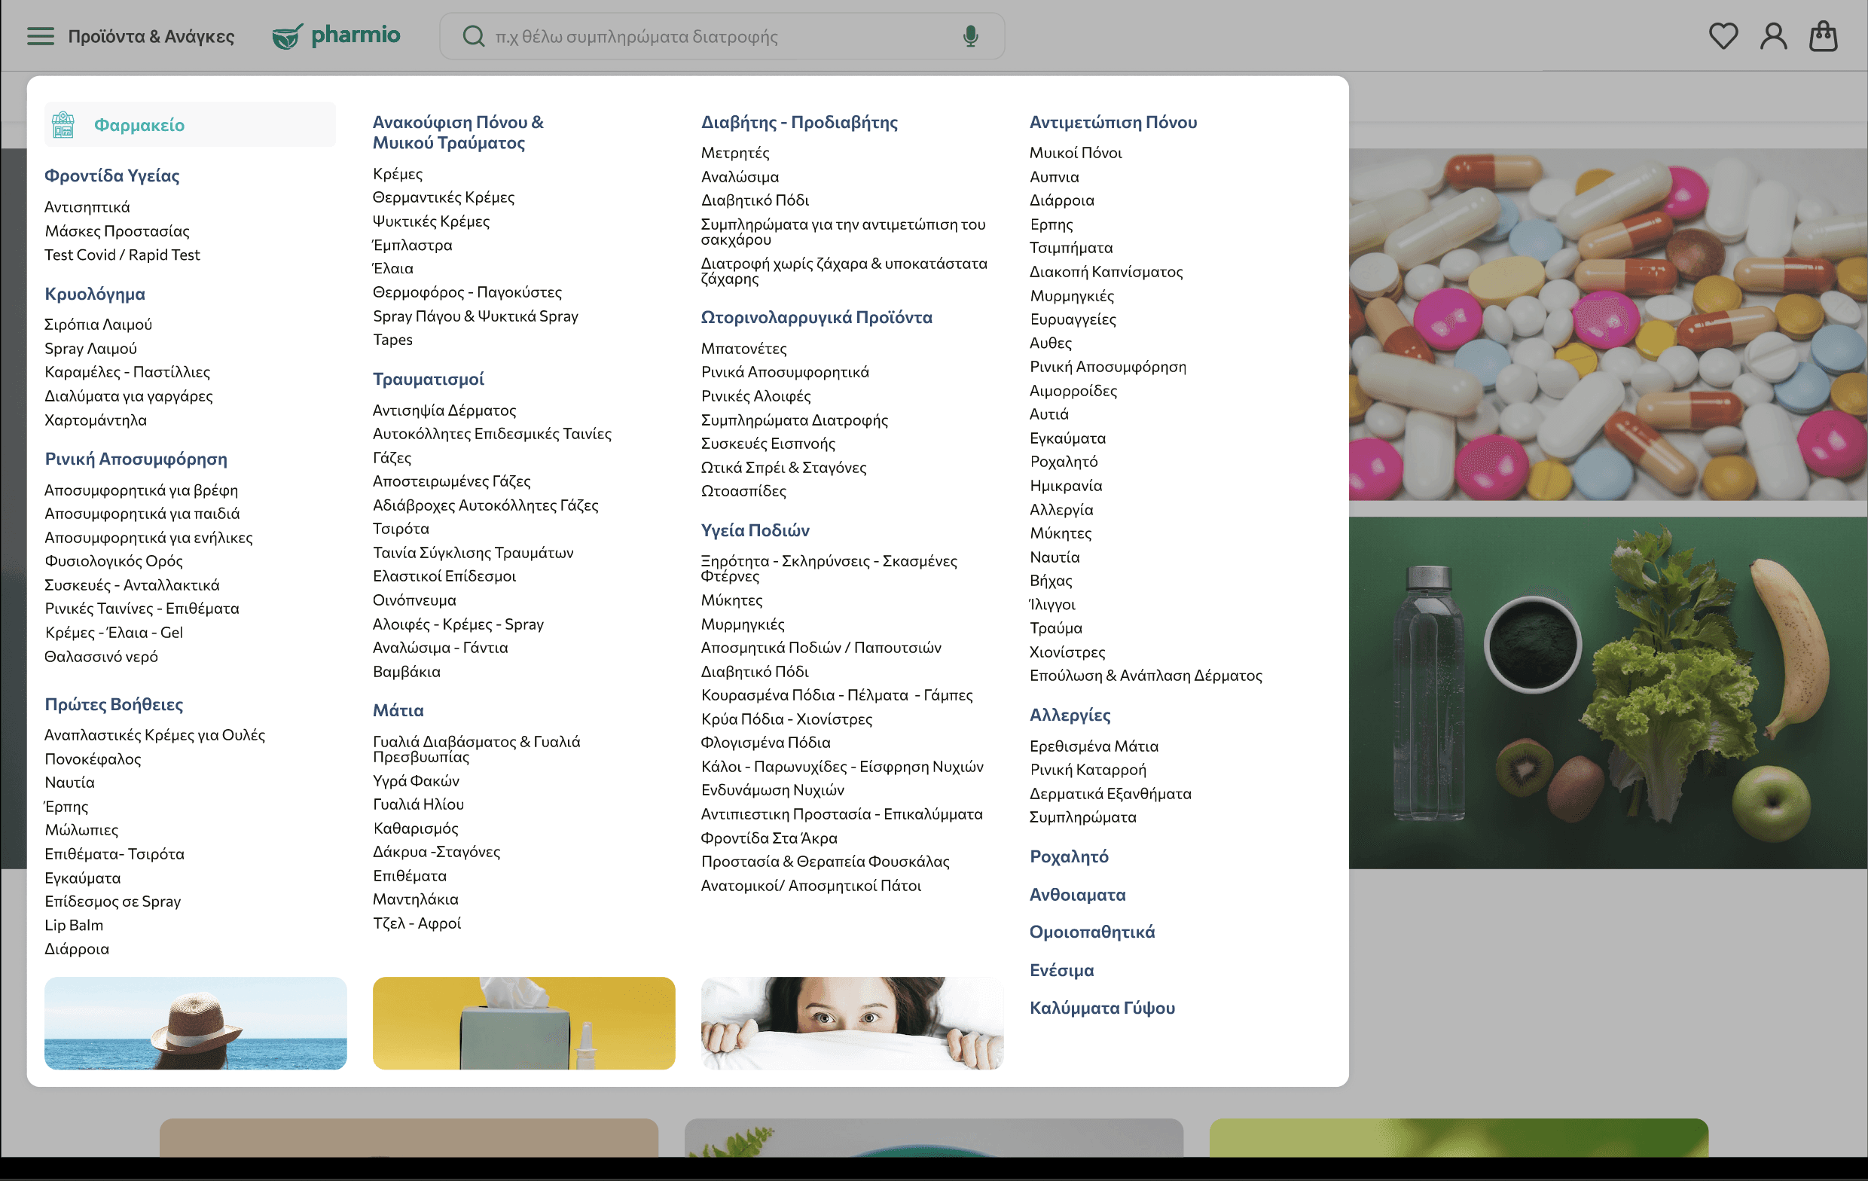Open Ανθοιαματα category heading
This screenshot has height=1181, width=1868.
coord(1077,895)
